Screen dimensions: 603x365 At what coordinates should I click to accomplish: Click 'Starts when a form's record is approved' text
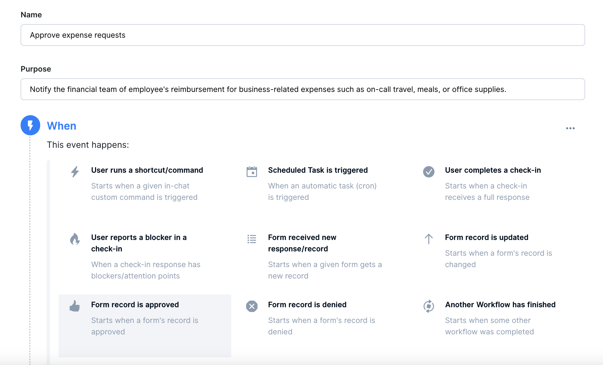pyautogui.click(x=145, y=326)
